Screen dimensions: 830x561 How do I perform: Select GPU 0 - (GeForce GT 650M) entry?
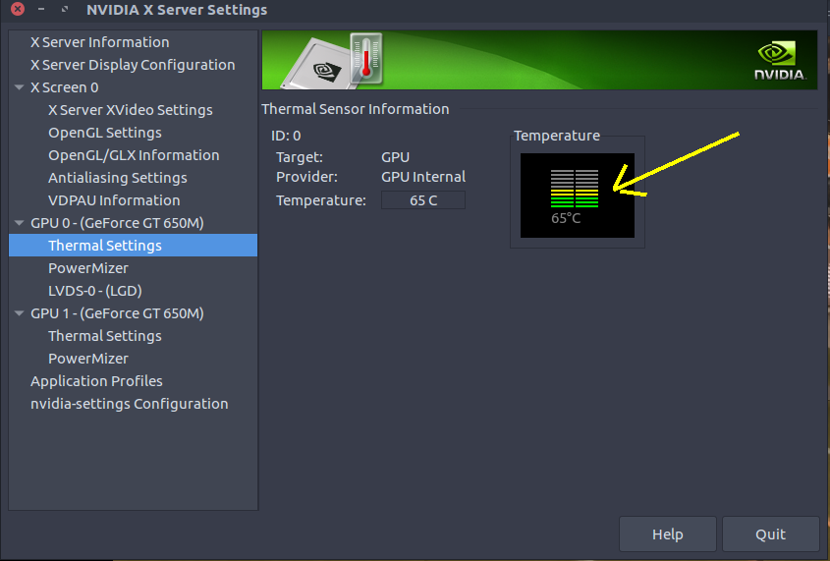coord(117,223)
